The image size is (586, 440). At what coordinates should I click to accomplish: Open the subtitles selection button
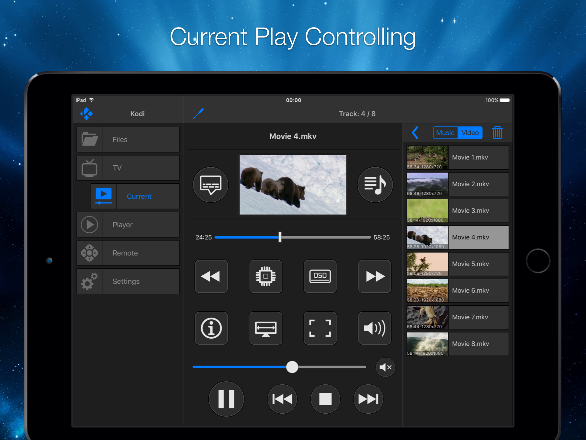click(x=211, y=184)
